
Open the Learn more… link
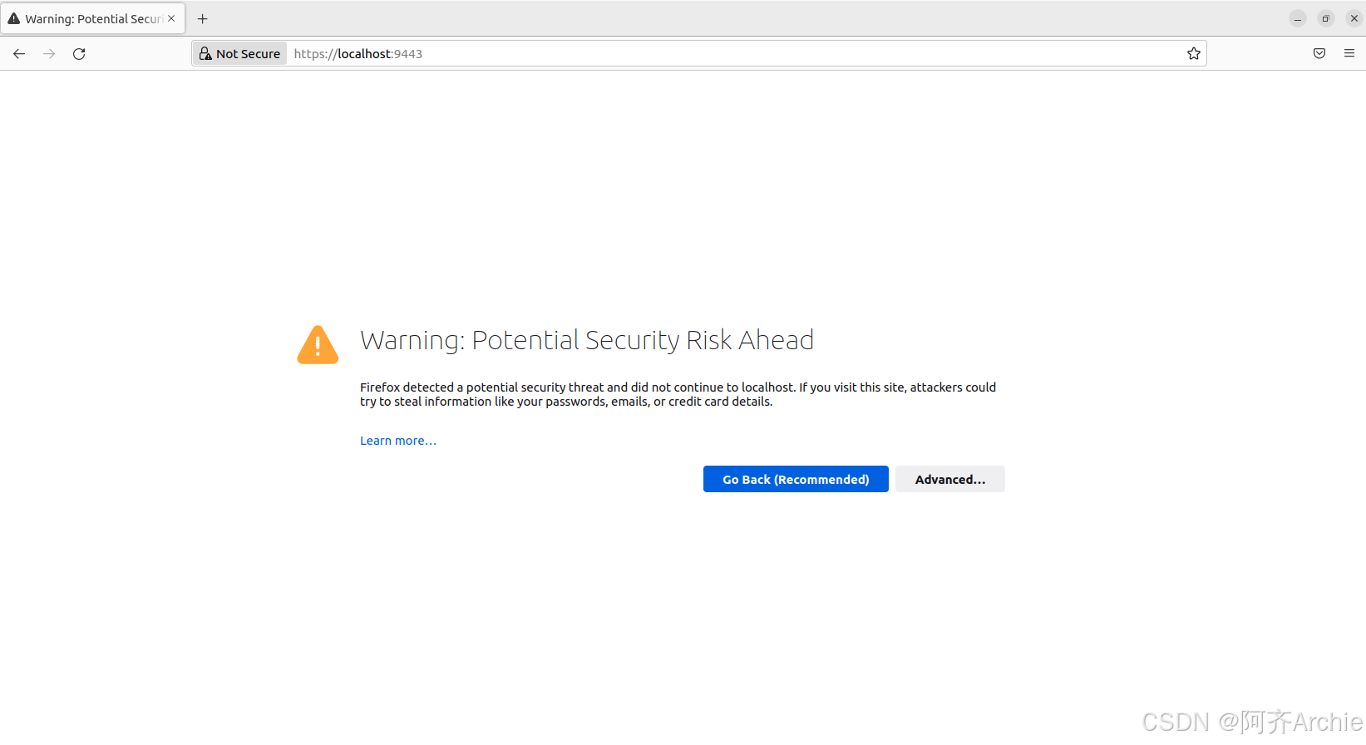pos(398,441)
